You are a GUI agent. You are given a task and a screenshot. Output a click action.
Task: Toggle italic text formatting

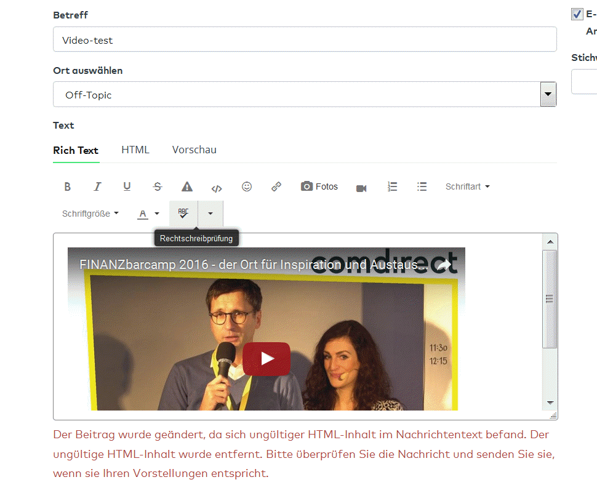coord(97,186)
